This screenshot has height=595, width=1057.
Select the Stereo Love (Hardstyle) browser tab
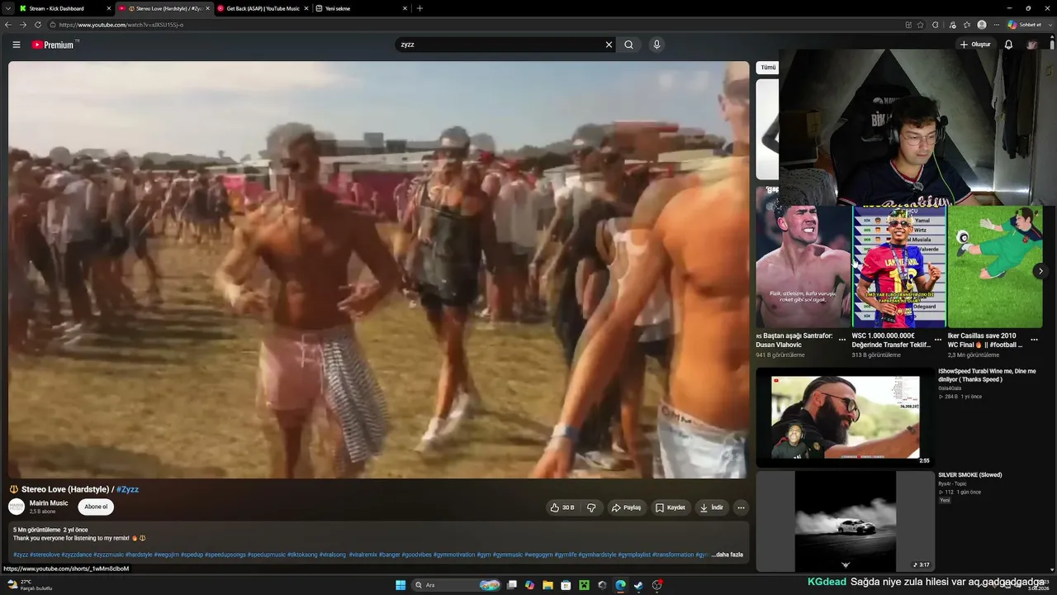click(164, 8)
